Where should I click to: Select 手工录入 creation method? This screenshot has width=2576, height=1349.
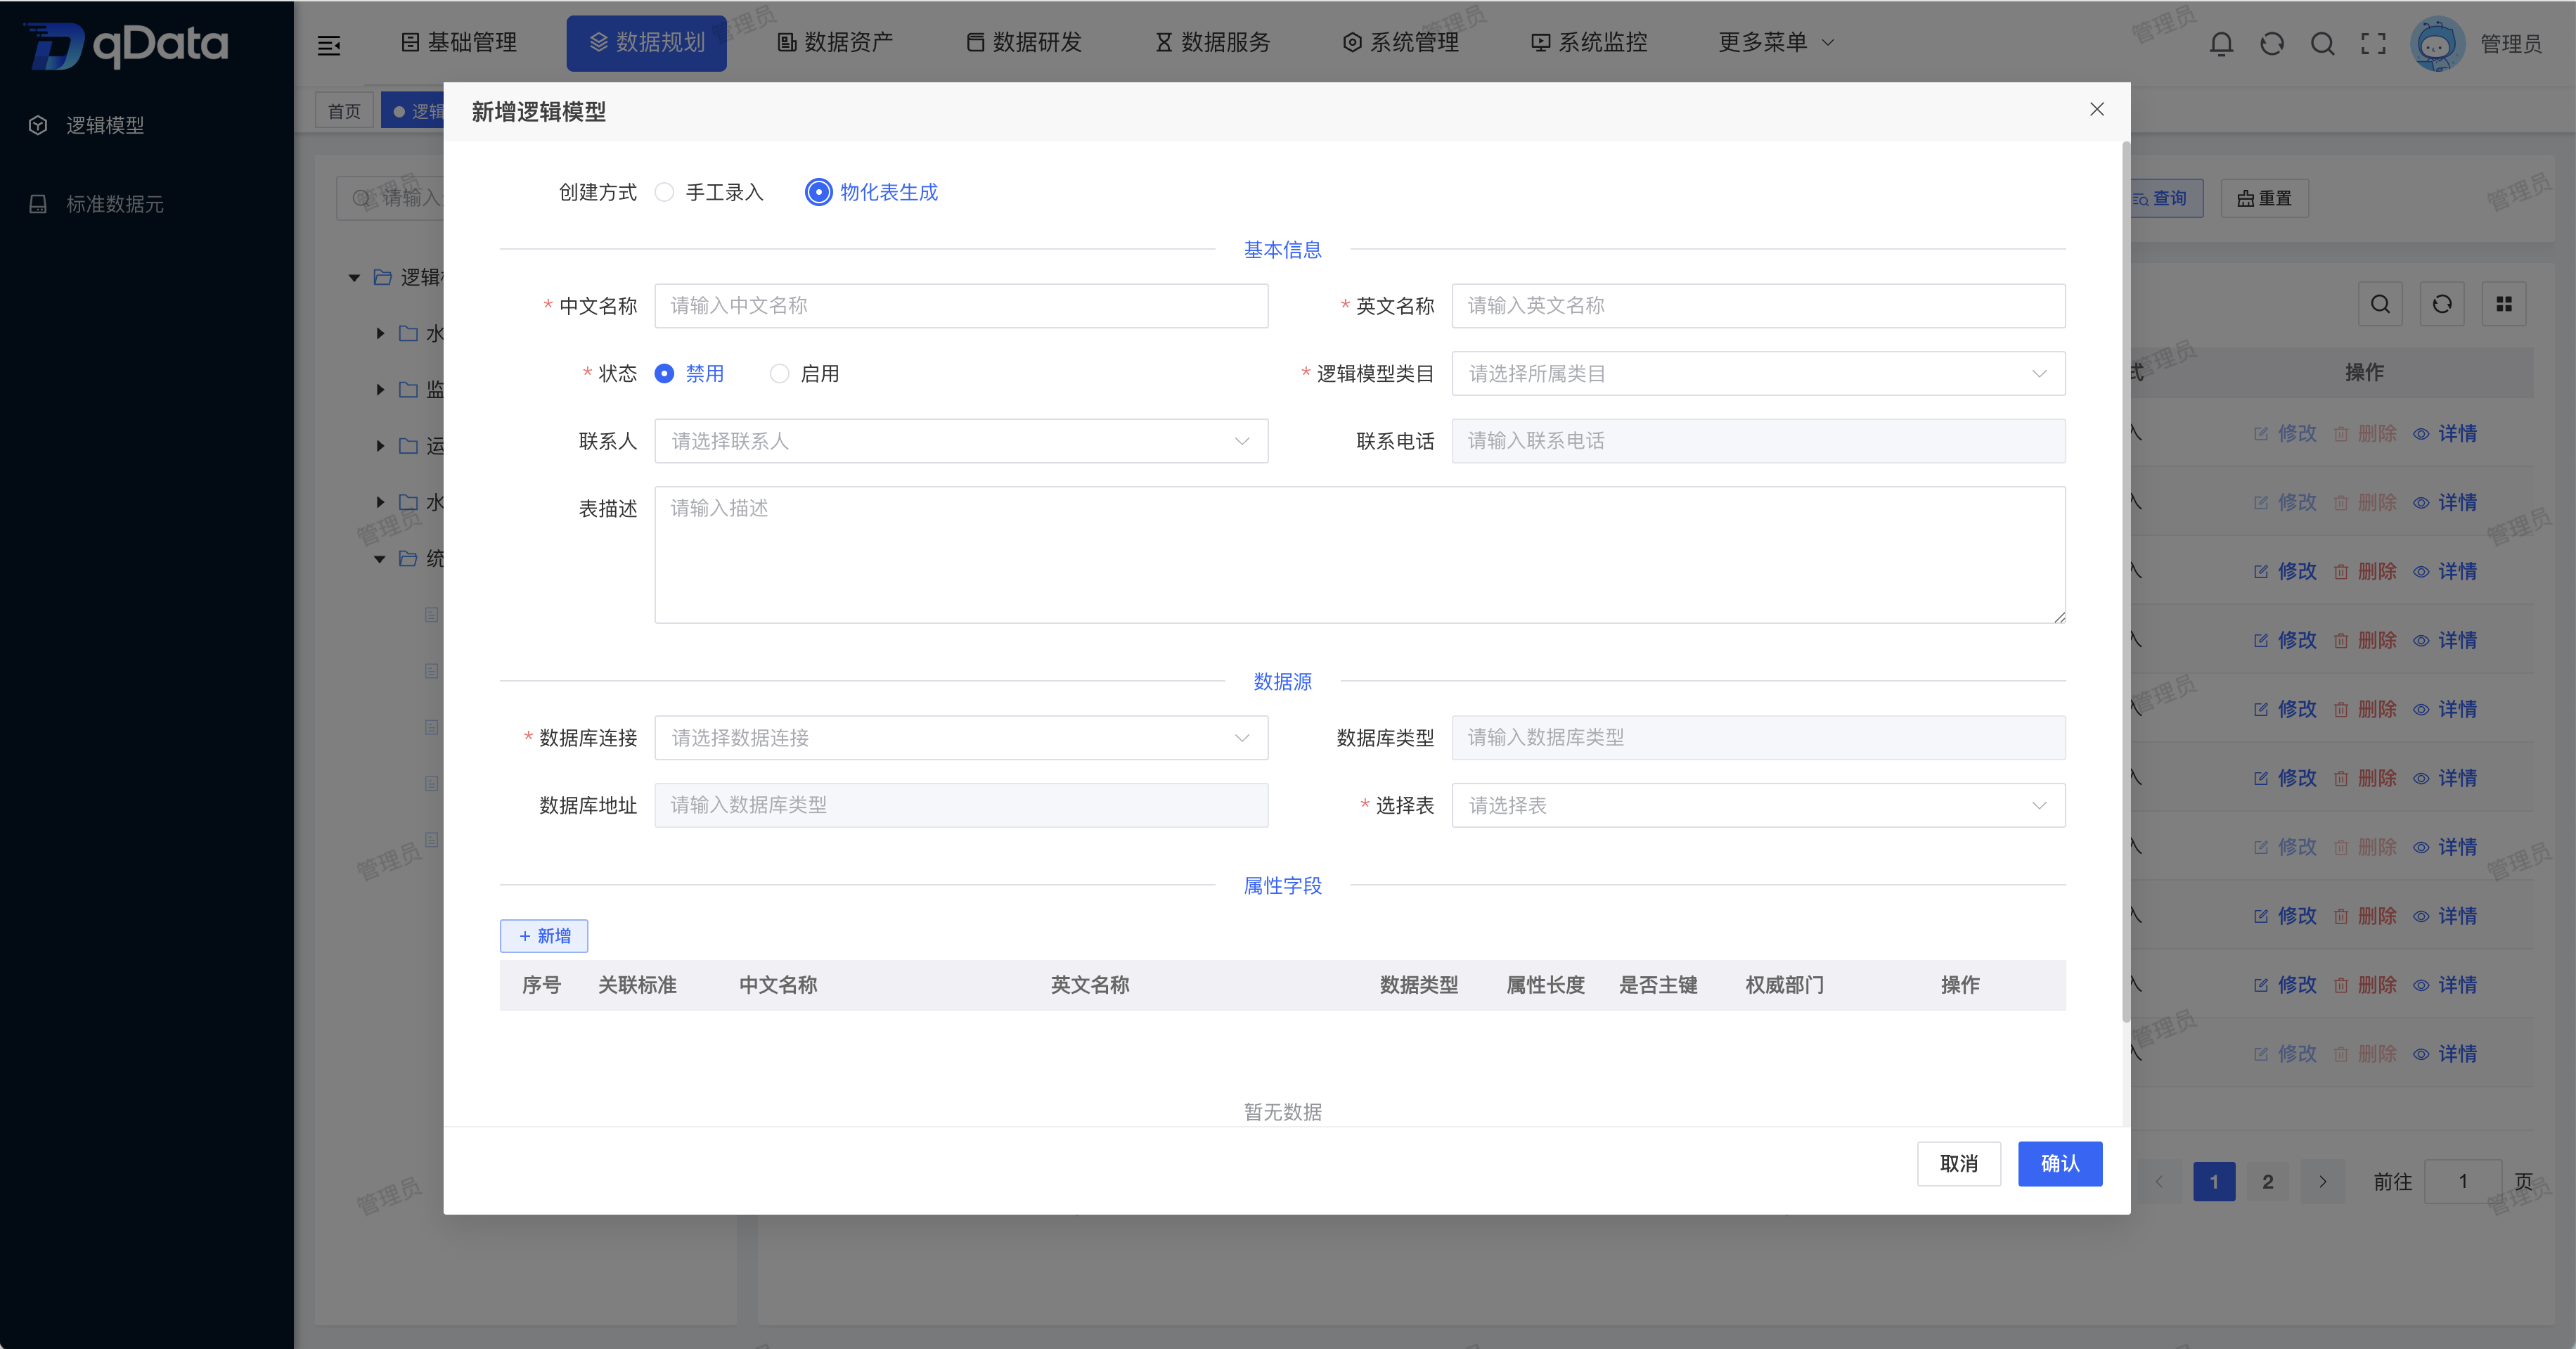click(x=709, y=192)
